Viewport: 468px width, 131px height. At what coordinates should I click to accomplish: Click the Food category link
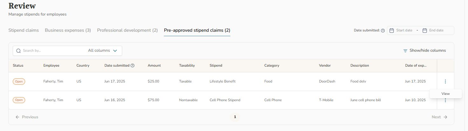tap(268, 82)
